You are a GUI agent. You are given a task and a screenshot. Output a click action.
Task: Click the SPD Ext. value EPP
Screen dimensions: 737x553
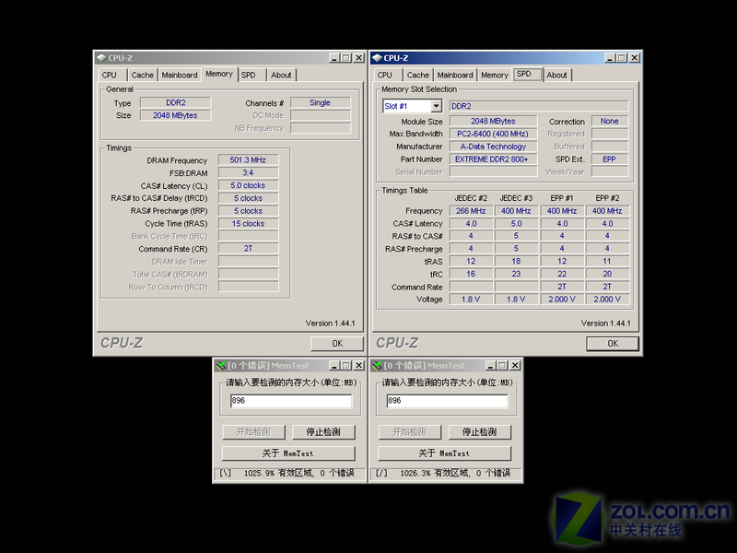[610, 159]
